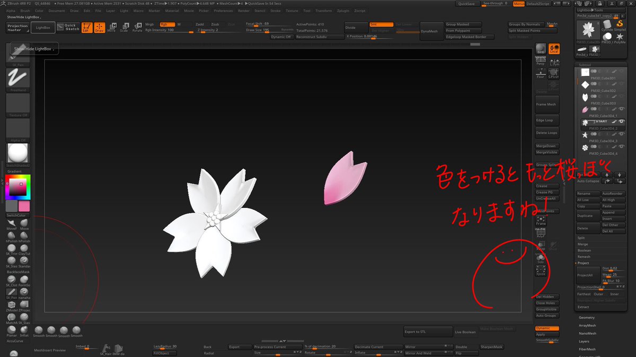Expand the FiberMesh section
Image resolution: width=636 pixels, height=357 pixels.
pyautogui.click(x=587, y=349)
